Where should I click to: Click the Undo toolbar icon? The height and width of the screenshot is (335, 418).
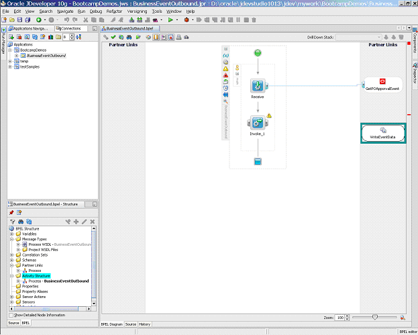pyautogui.click(x=66, y=19)
